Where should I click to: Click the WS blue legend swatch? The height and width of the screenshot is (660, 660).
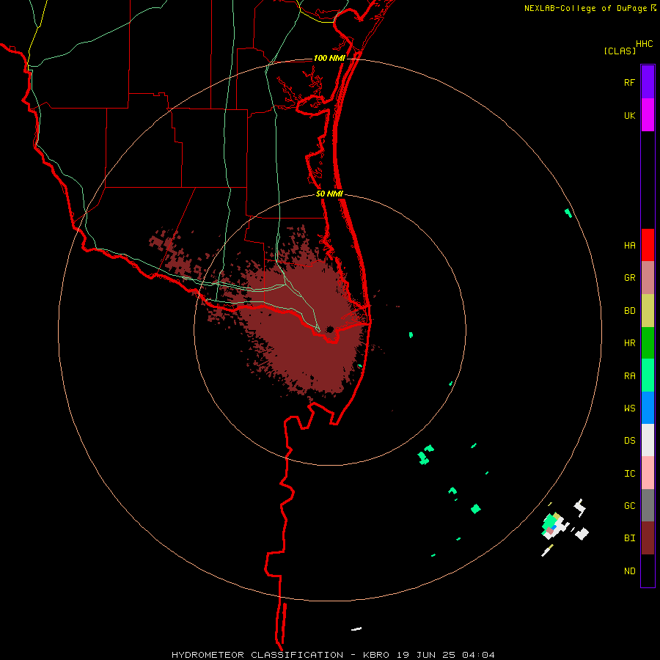pyautogui.click(x=648, y=408)
